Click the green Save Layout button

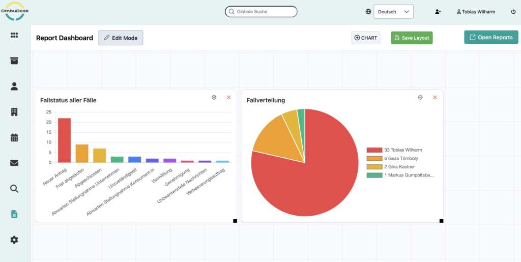(x=411, y=38)
